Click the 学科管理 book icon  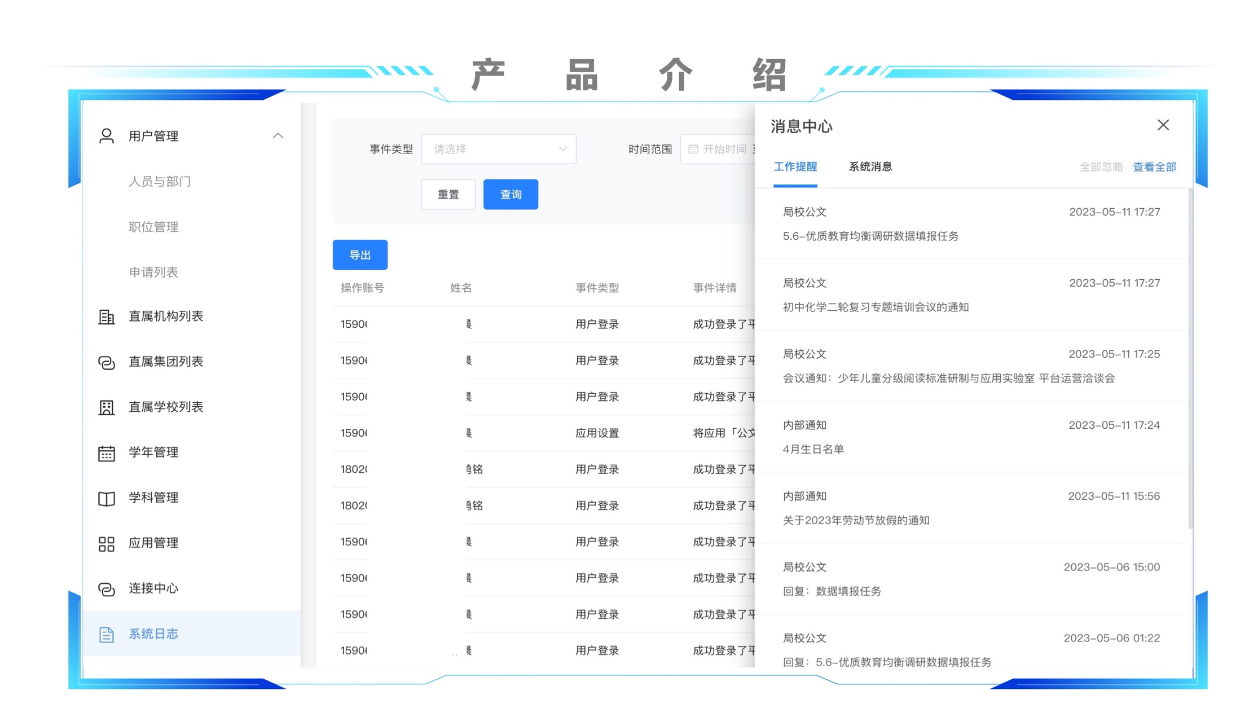pyautogui.click(x=106, y=498)
